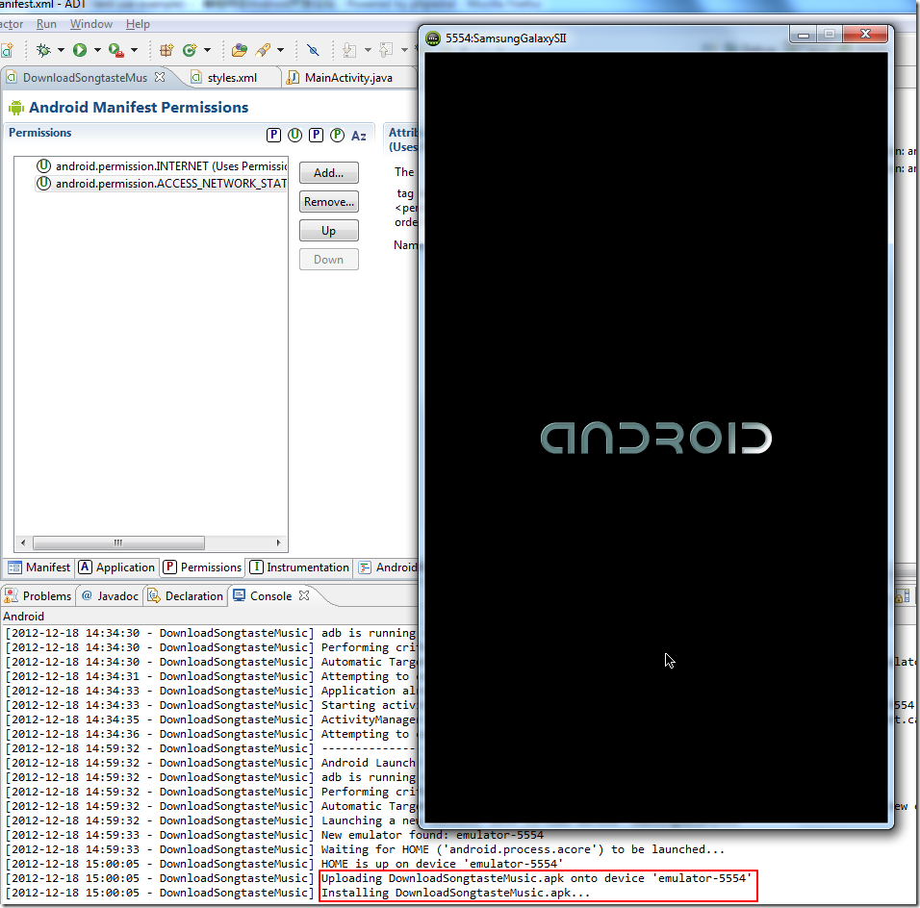
Task: Click 'Uploading DownloadSongtasteMusic.apk' console line
Action: [x=536, y=879]
